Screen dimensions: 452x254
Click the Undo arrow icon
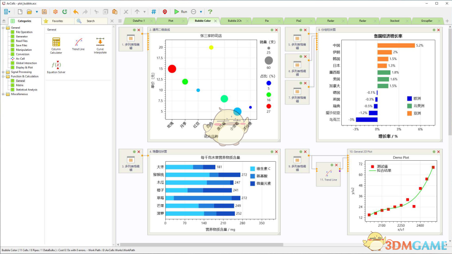[76, 12]
